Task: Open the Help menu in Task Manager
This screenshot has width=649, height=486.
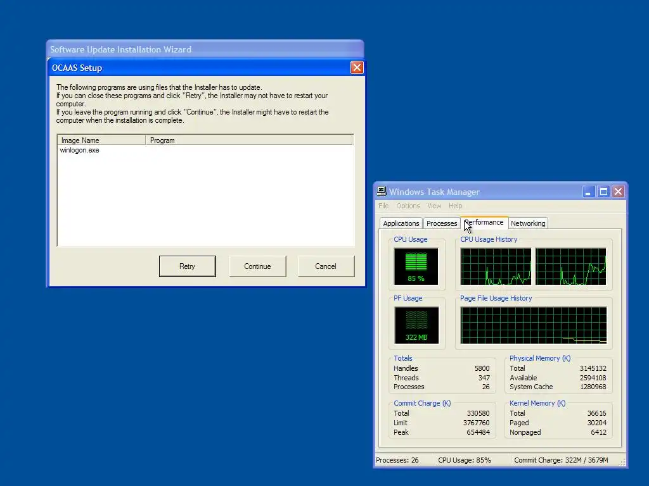Action: (x=455, y=206)
